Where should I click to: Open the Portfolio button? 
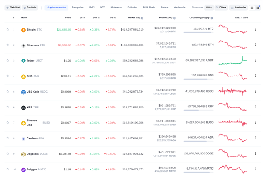click(30, 7)
